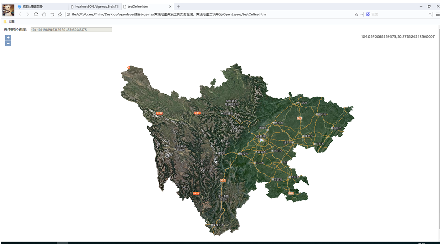Go to browser home page icon
Screen dimensions: 440x244
44,15
